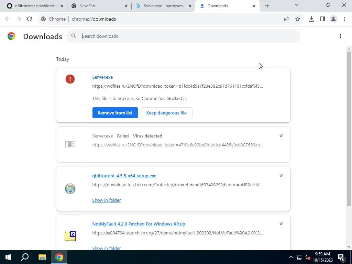Viewport: 352px width, 264px height.
Task: Click Keep dangerous file button
Action: (x=166, y=113)
